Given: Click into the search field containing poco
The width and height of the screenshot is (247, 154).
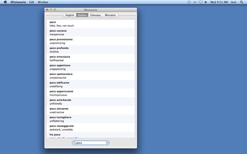Looking at the screenshot, I should (91, 143).
